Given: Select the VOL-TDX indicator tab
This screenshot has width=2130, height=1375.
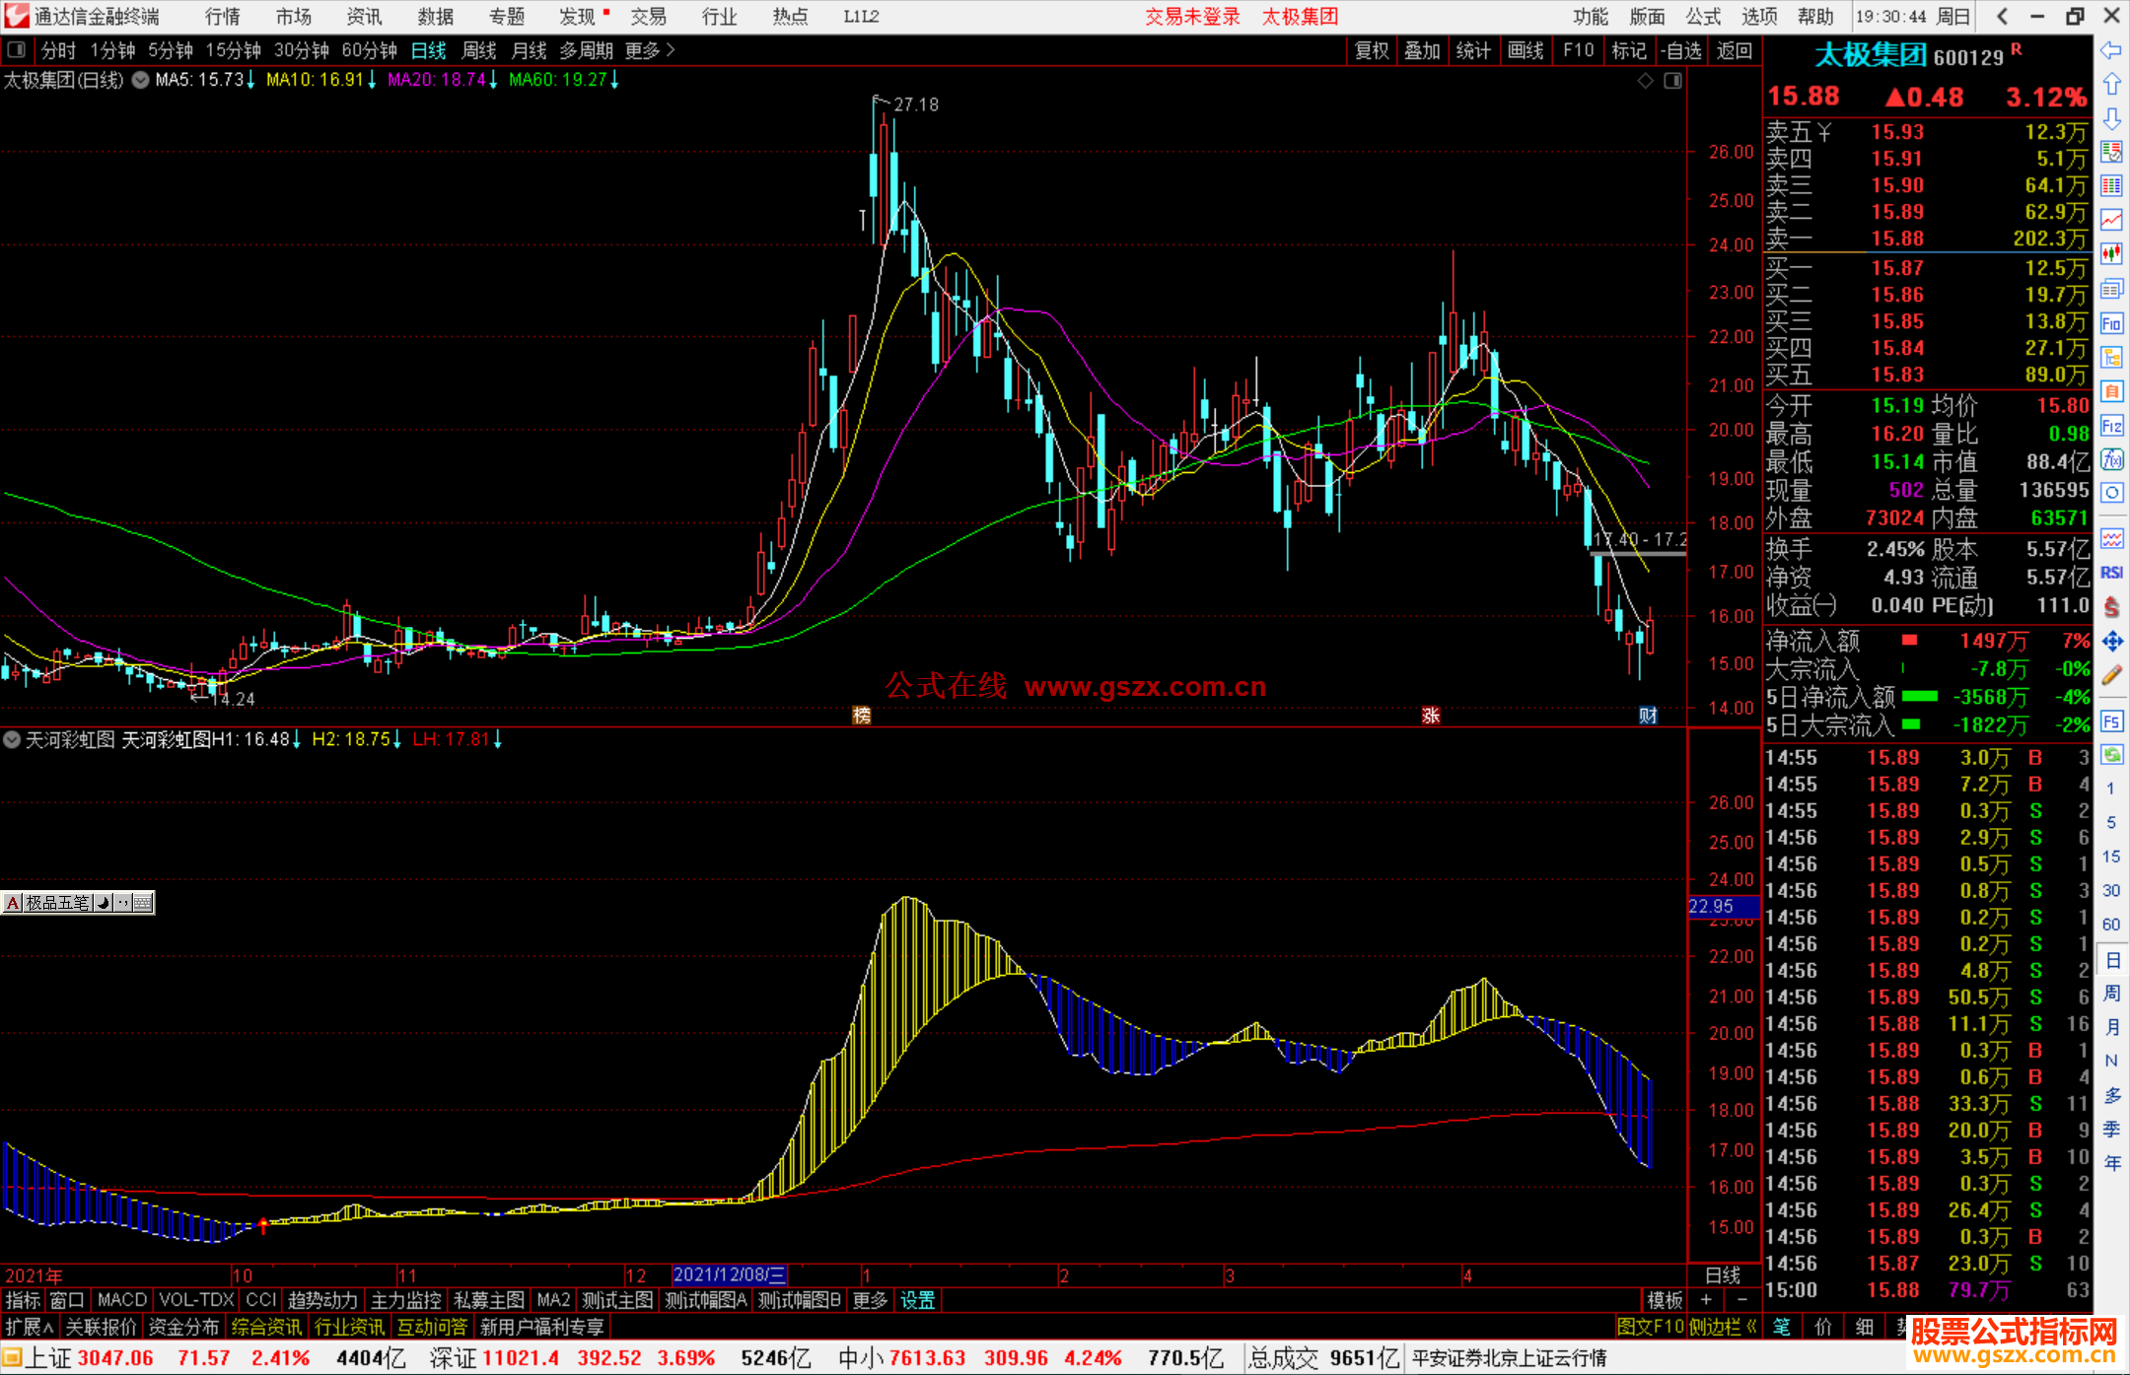Looking at the screenshot, I should coord(196,1301).
